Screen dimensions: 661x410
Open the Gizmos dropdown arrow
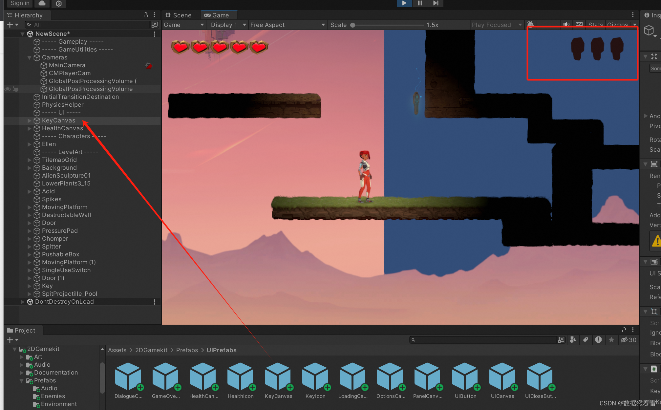click(x=635, y=25)
